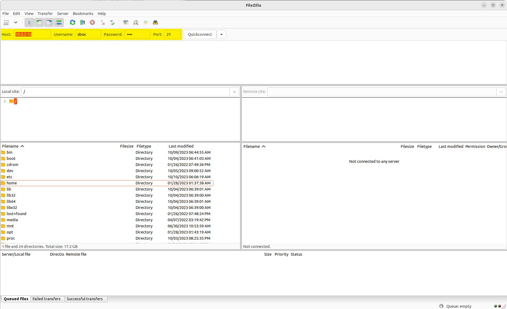
Task: Select the etc folder
Action: [107, 177]
